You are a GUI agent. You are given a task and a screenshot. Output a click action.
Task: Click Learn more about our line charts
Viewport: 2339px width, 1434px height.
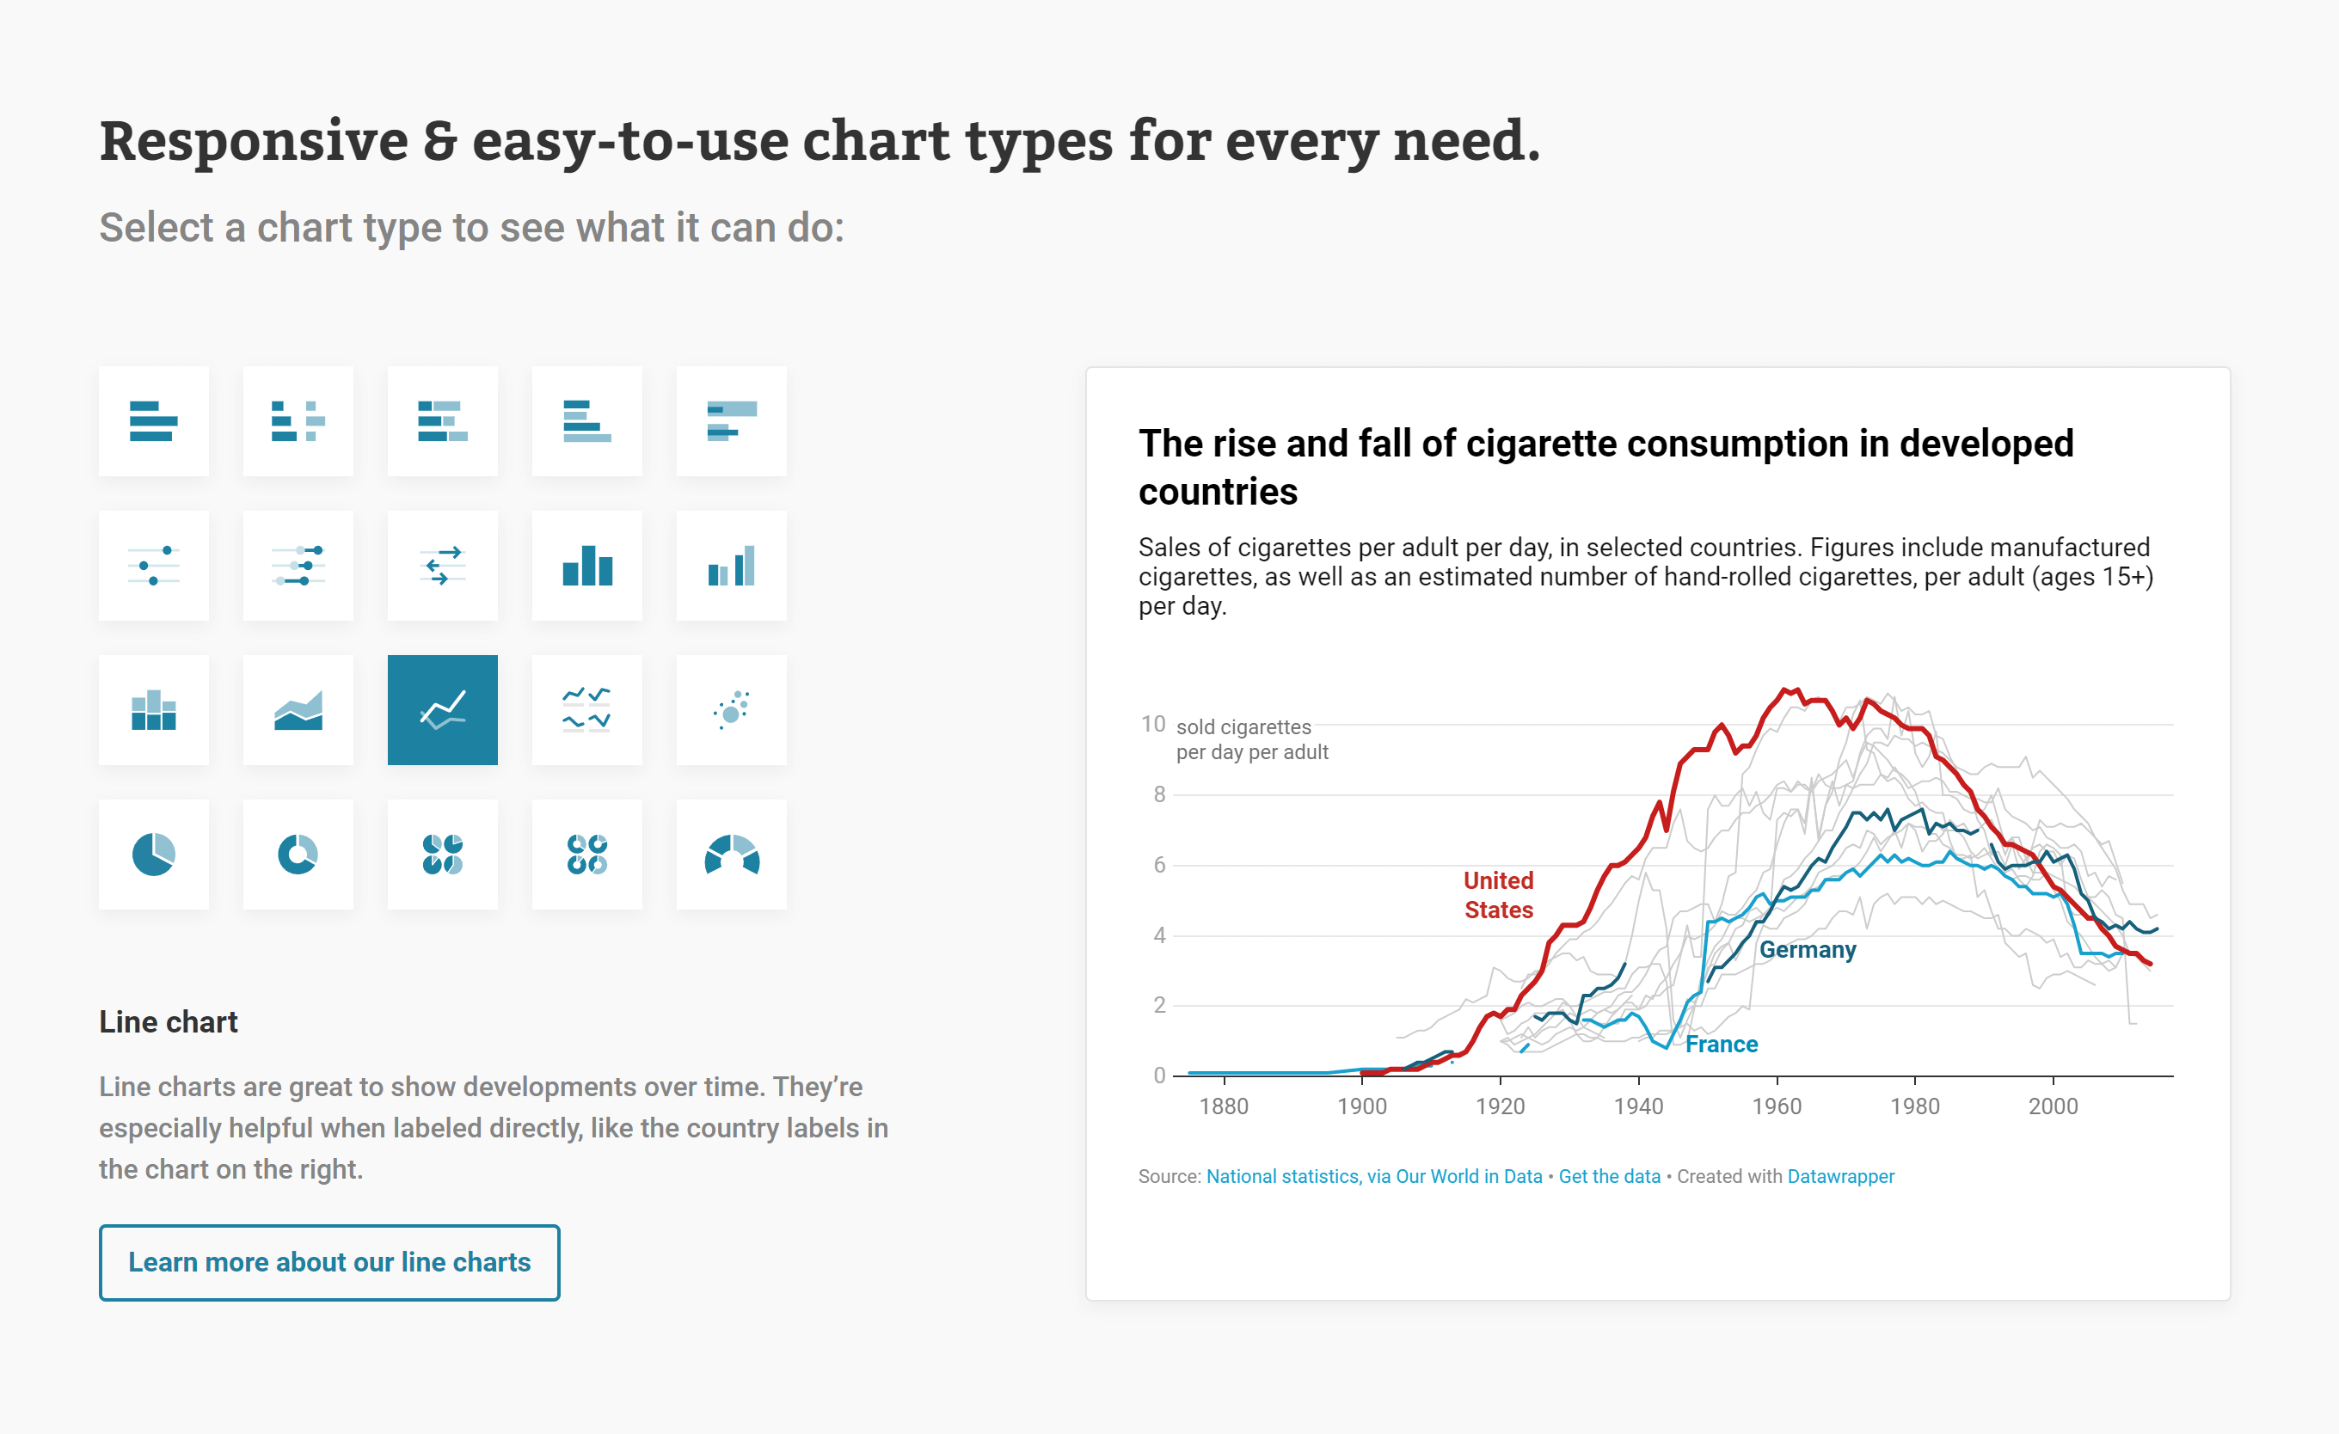click(331, 1262)
